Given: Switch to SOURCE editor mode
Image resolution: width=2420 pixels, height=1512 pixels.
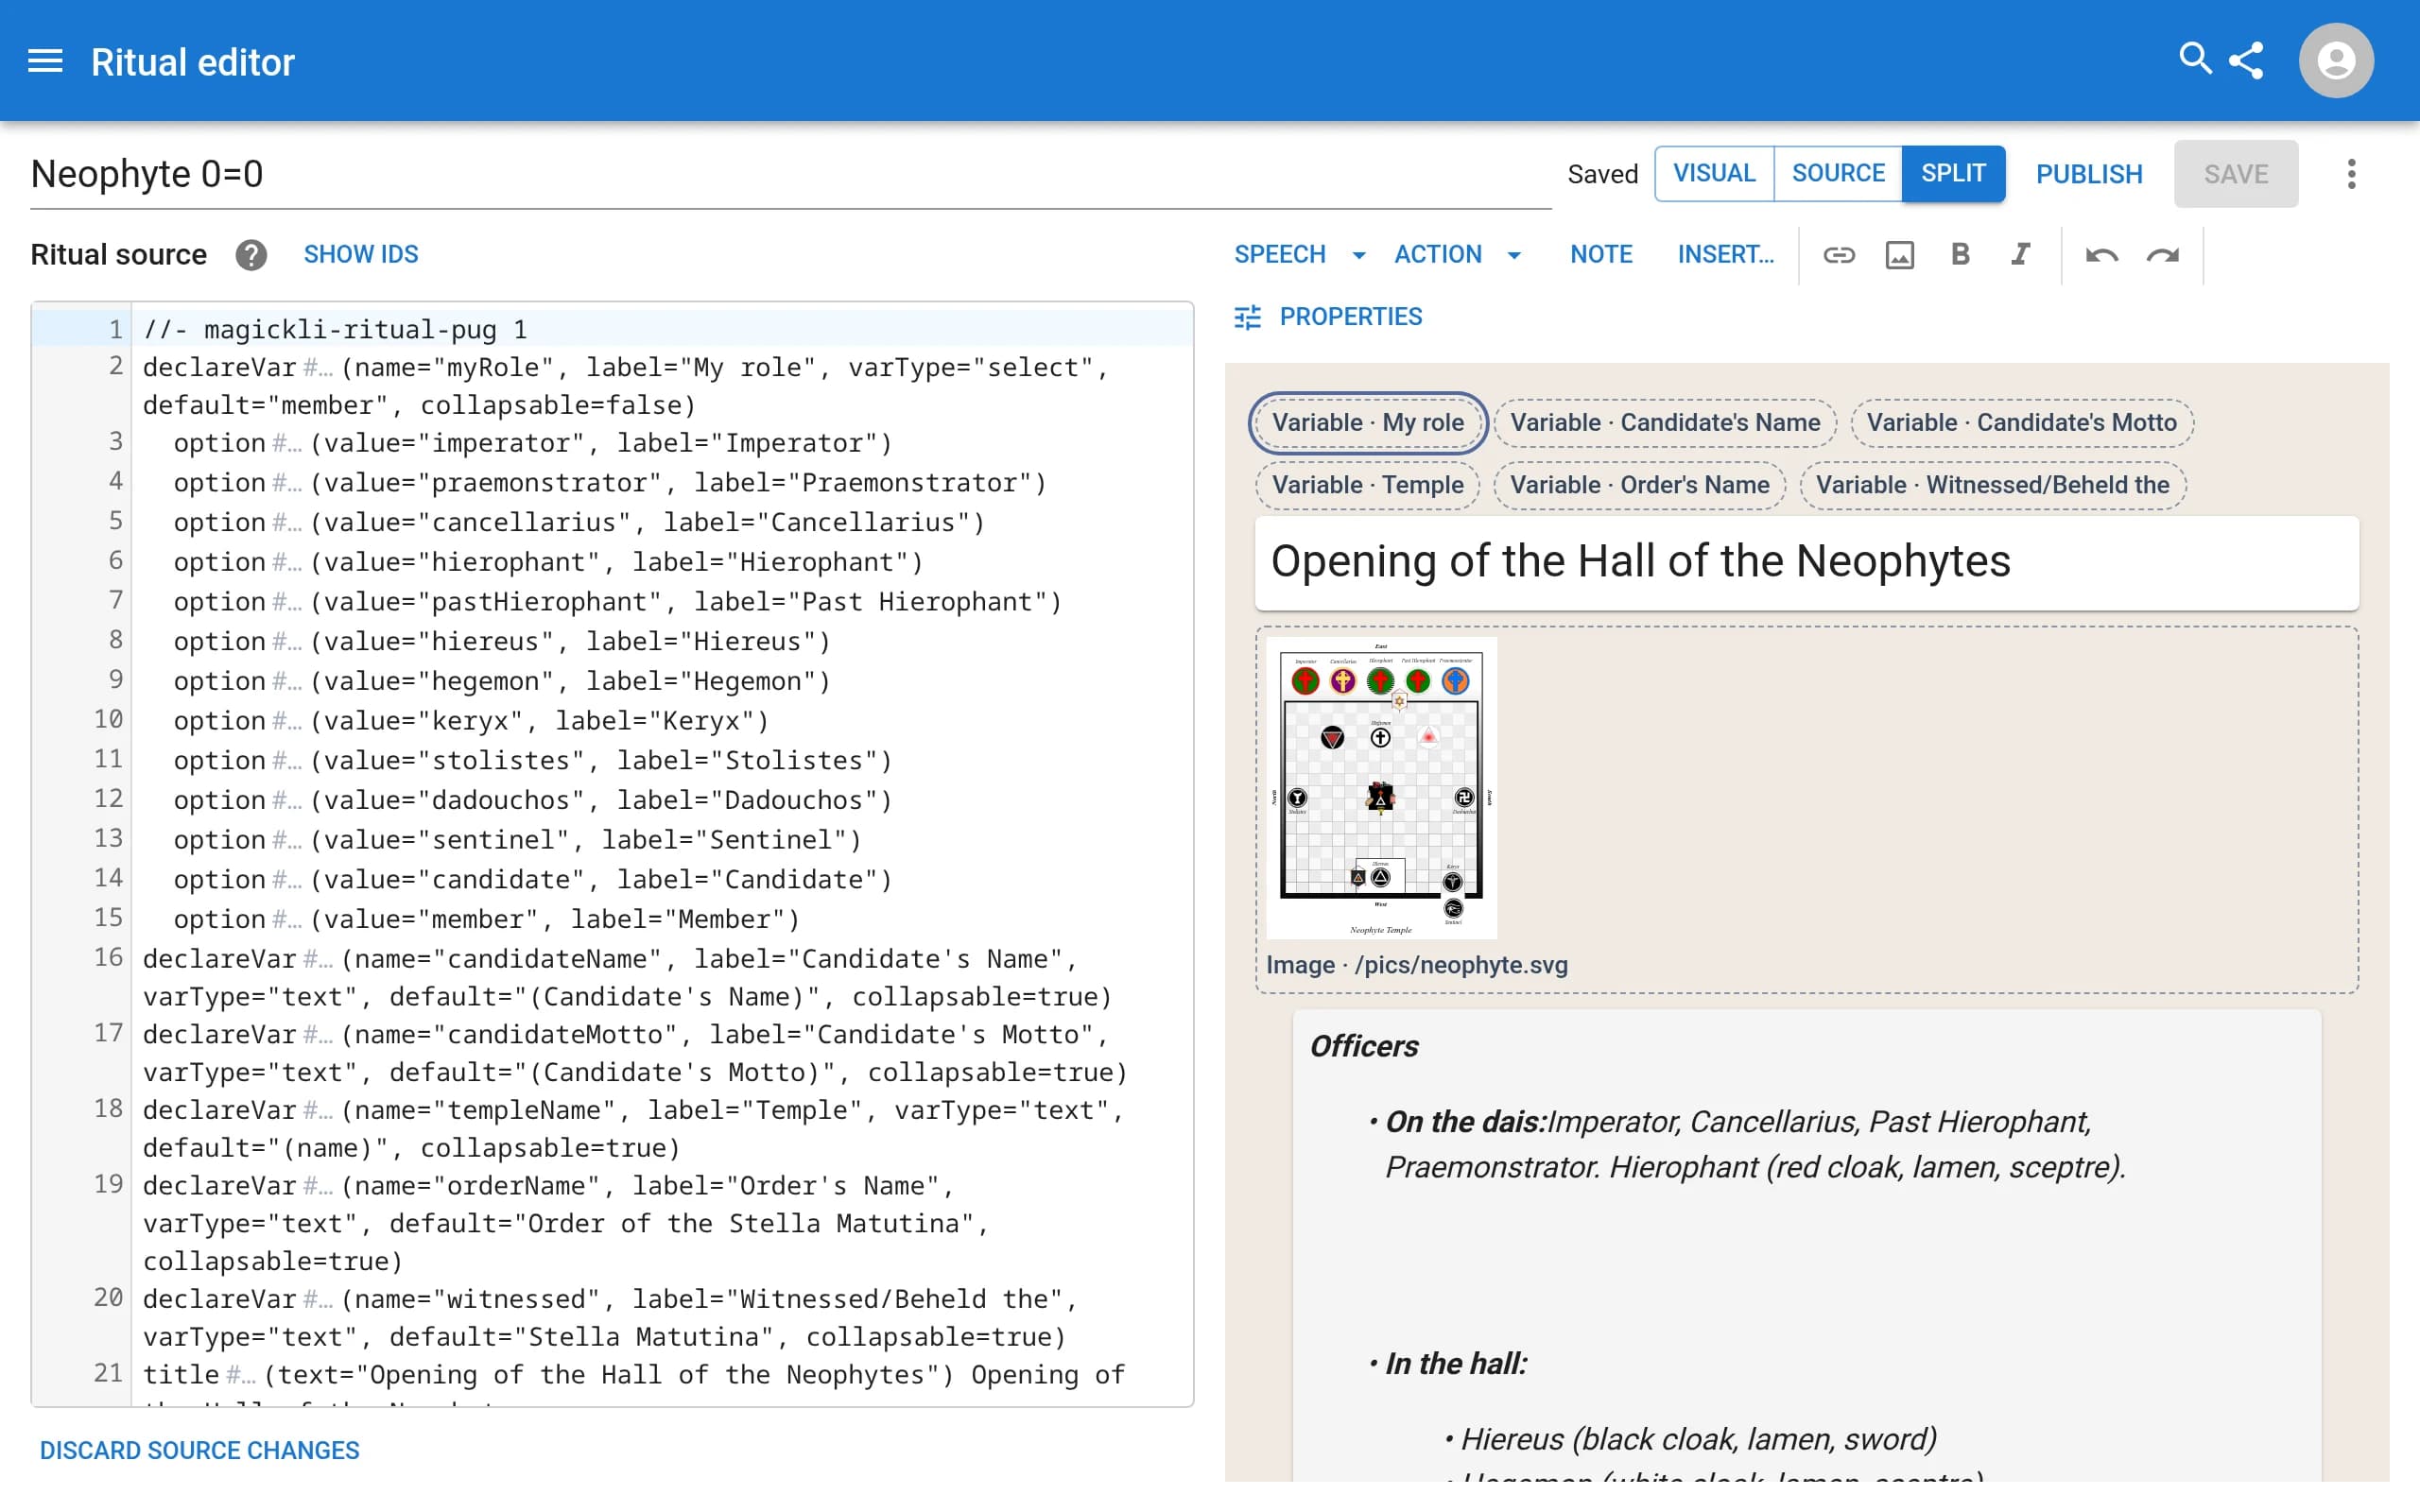Looking at the screenshot, I should click(x=1838, y=173).
